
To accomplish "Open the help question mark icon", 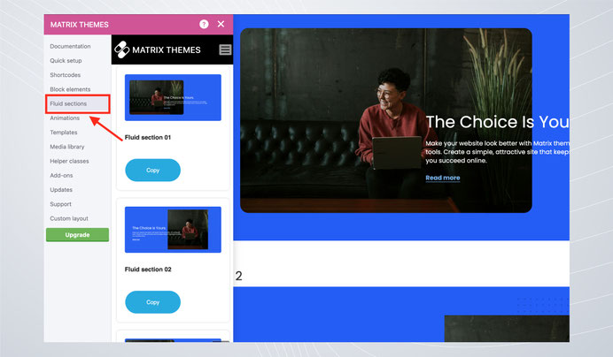I will pyautogui.click(x=204, y=24).
